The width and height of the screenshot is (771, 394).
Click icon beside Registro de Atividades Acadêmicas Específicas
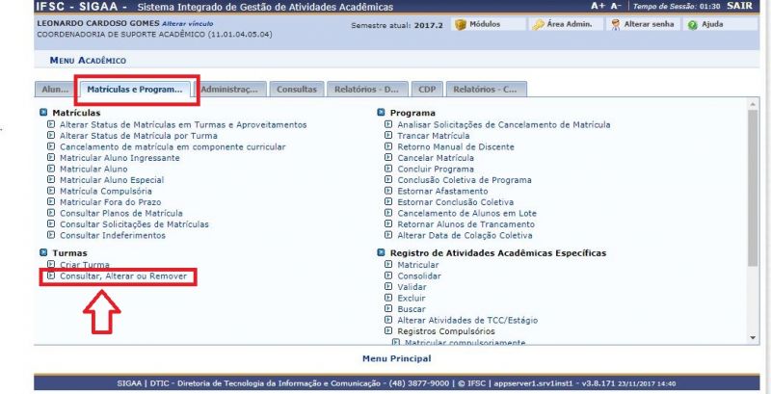click(382, 252)
